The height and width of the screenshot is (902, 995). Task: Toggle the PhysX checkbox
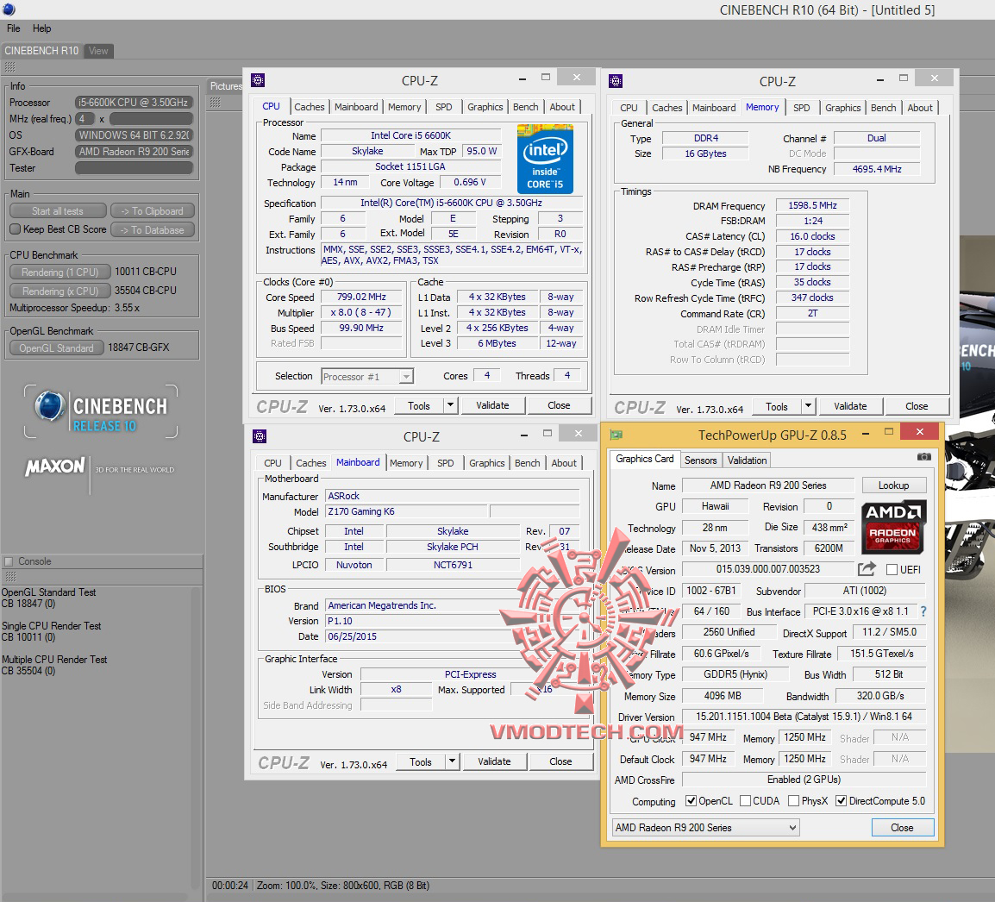[x=793, y=801]
